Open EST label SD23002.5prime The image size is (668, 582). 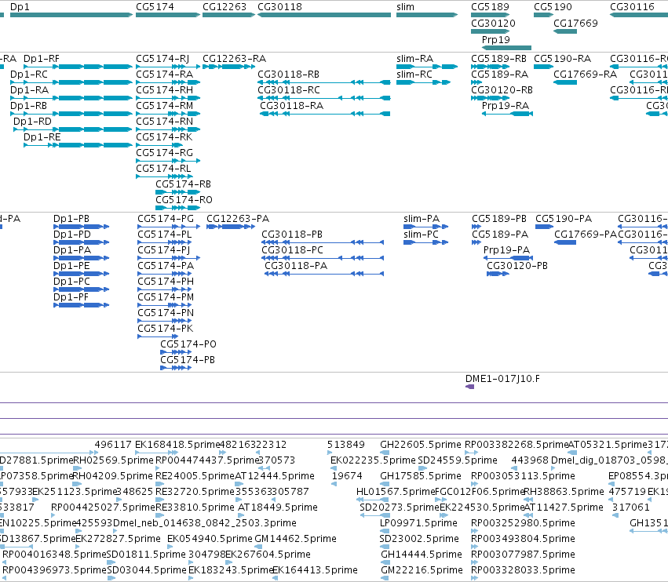tap(419, 539)
